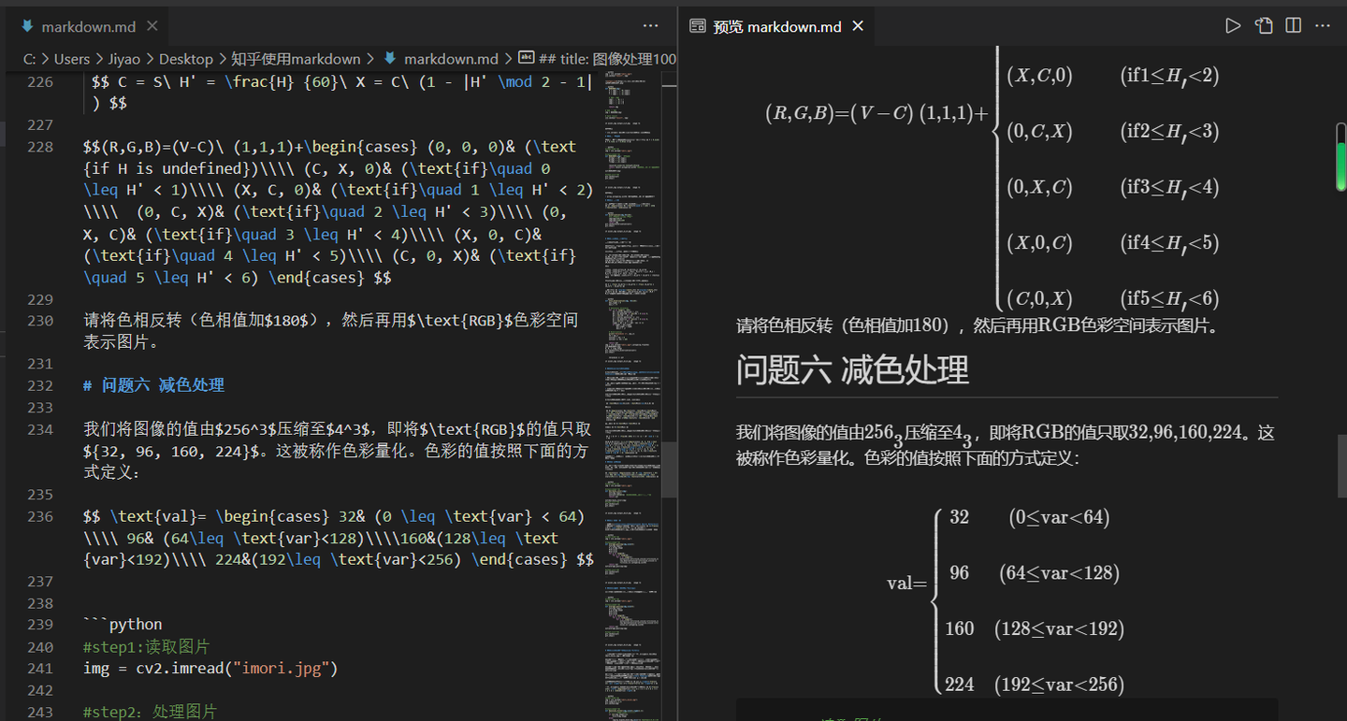Viewport: 1347px width, 721px height.
Task: Click the heading 问题六 减色处理 in preview
Action: click(x=853, y=369)
